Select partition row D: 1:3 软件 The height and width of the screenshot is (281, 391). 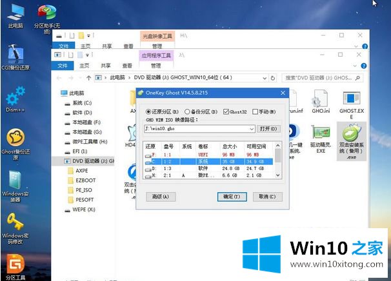coord(209,168)
